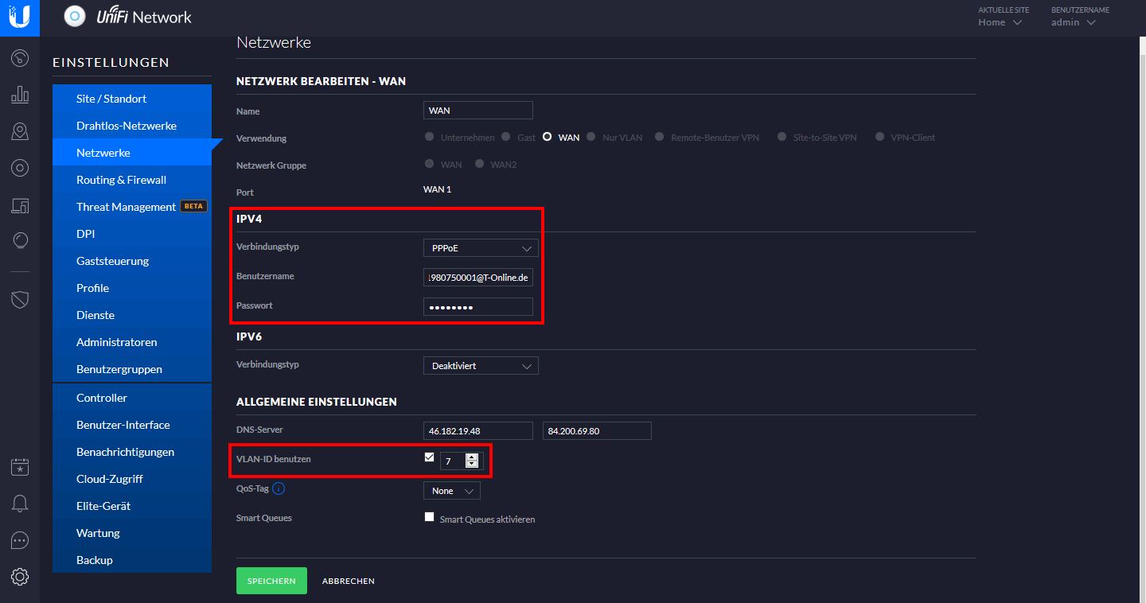Open Dienste settings
This screenshot has width=1146, height=603.
[132, 315]
